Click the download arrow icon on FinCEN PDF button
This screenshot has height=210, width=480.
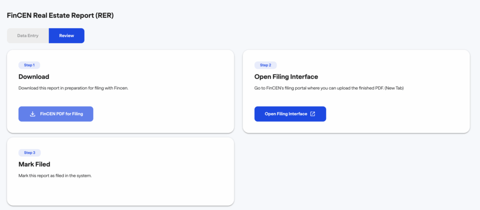click(33, 114)
